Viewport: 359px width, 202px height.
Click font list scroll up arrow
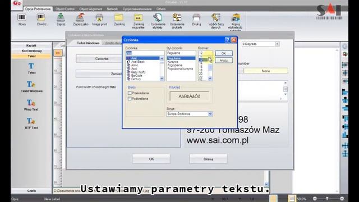[162, 58]
